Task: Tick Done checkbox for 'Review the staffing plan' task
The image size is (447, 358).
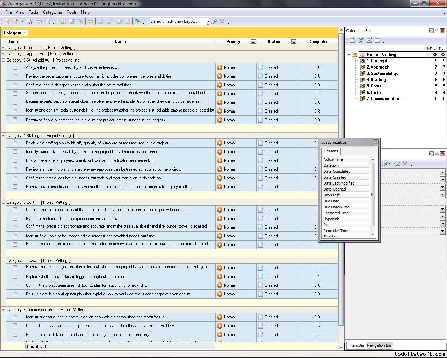Action: pos(15,143)
